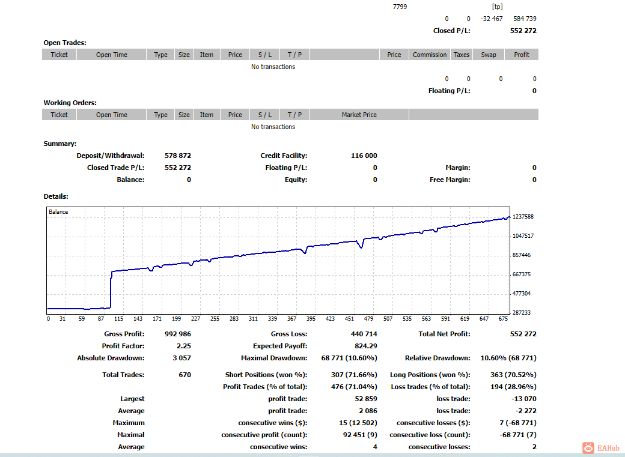Select chart axis value 857446
The width and height of the screenshot is (625, 457).
coord(522,255)
